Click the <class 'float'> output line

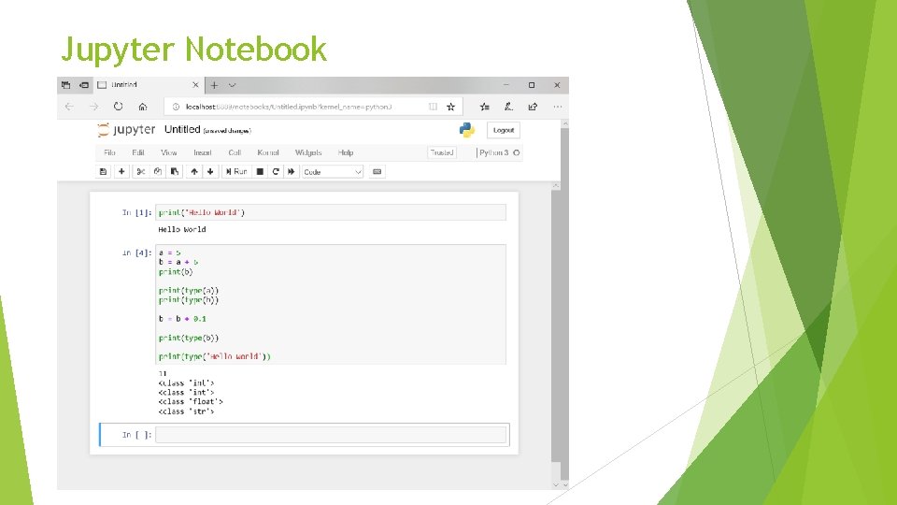pyautogui.click(x=191, y=402)
